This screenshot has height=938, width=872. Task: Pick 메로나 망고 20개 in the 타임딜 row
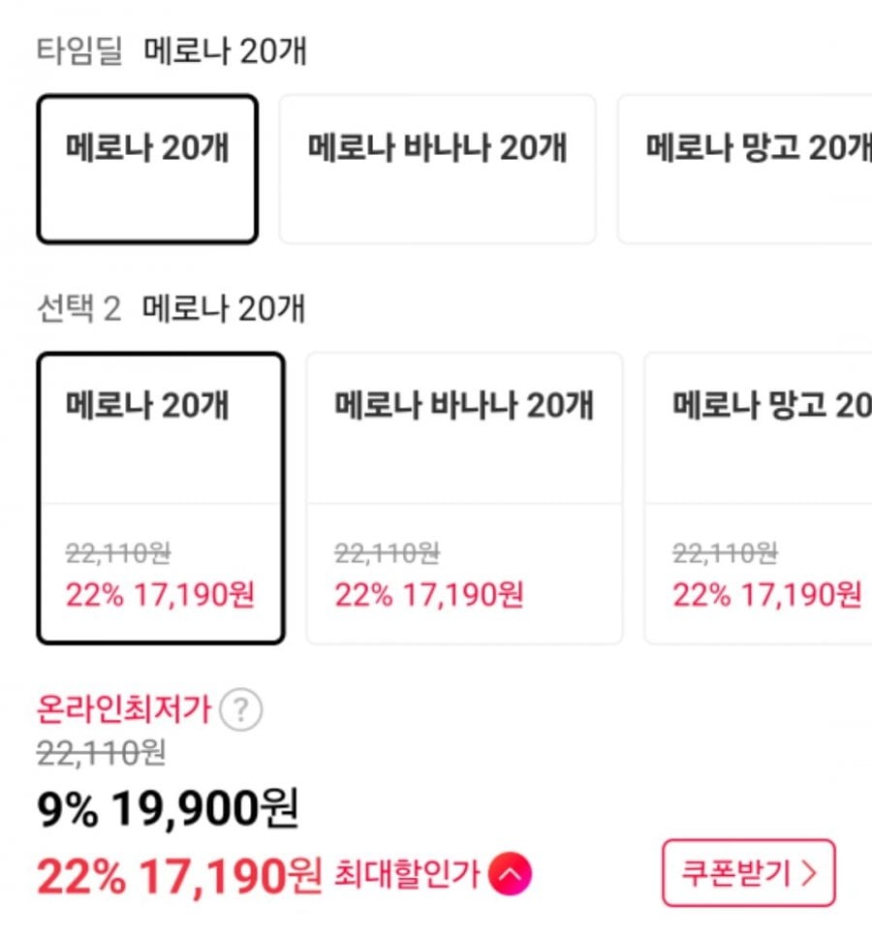coord(746,169)
